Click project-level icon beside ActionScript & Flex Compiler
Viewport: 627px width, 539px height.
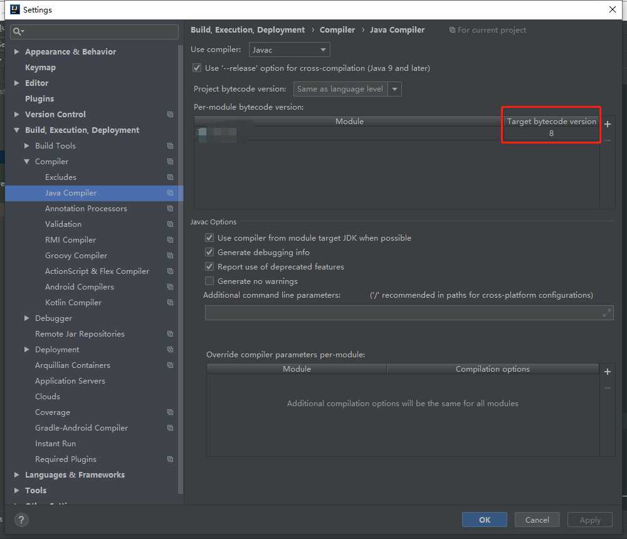coord(170,271)
